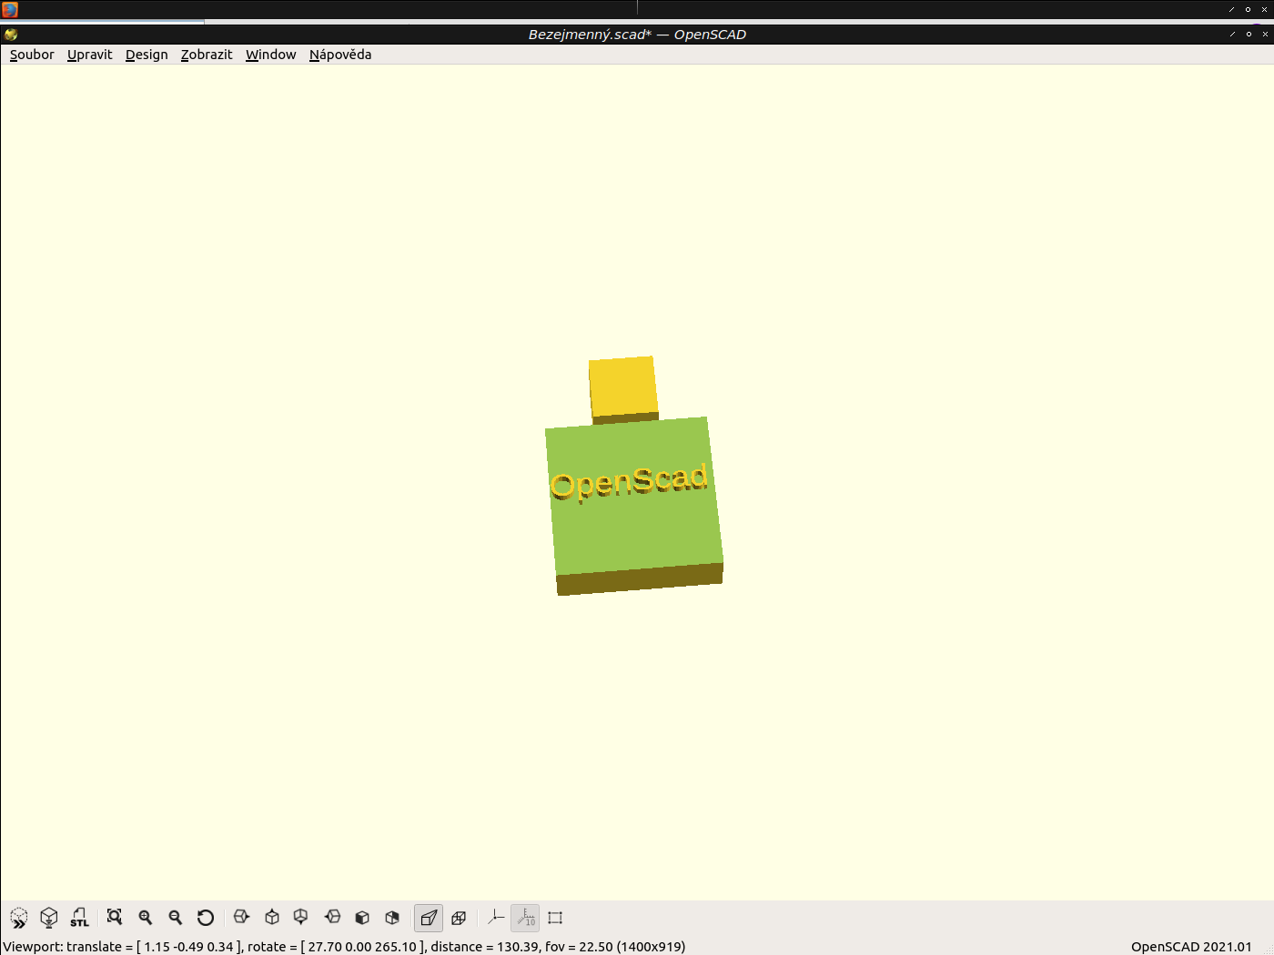Screen dimensions: 1274x955
Task: Switch to the Bottom view
Action: click(301, 918)
